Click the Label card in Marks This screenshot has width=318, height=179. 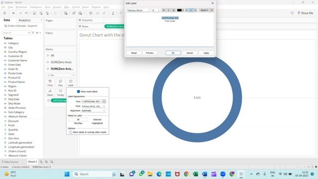click(x=71, y=83)
